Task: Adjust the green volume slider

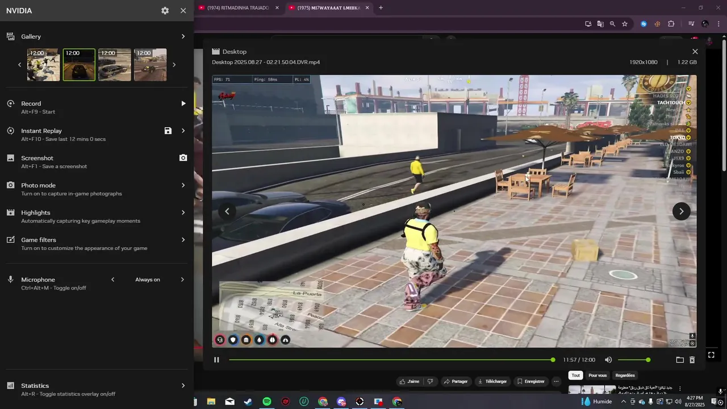Action: click(x=633, y=360)
